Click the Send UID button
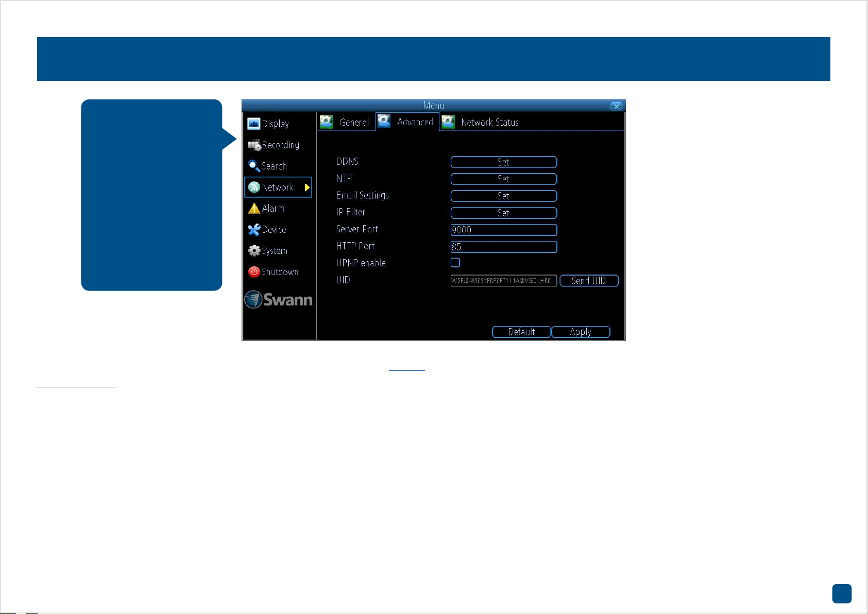The image size is (868, 614). pos(589,281)
